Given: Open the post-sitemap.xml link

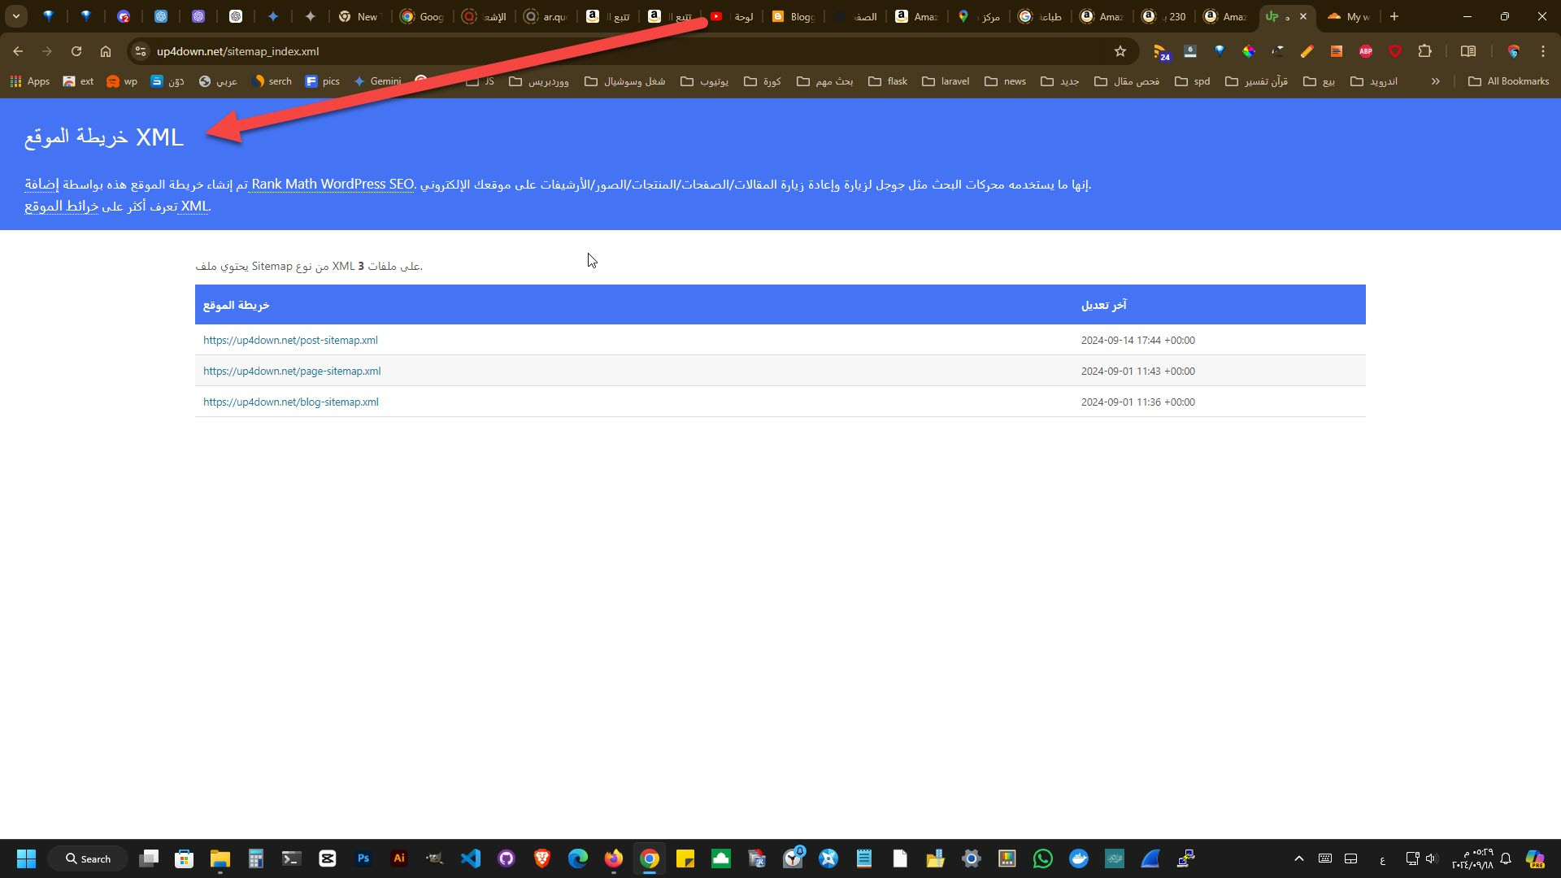Looking at the screenshot, I should point(290,341).
